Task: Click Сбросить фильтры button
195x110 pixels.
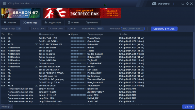Action: (x=164, y=29)
